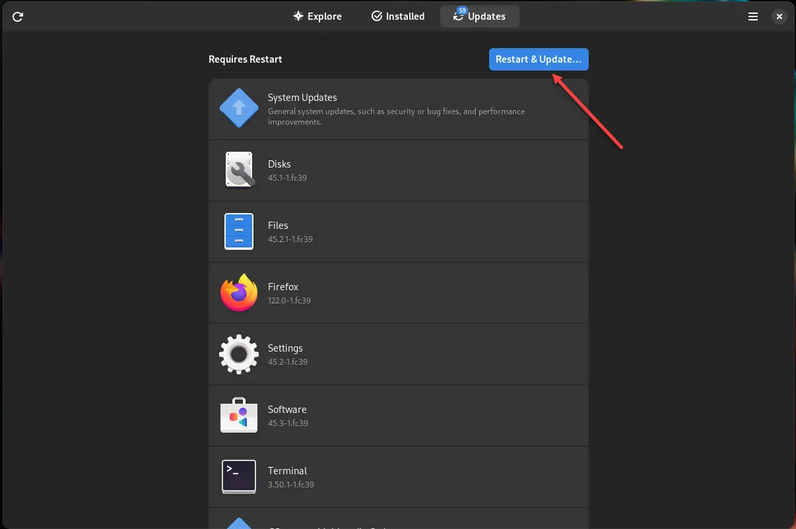Click the Disks hard drive icon
Viewport: 796px width, 529px height.
pos(238,170)
